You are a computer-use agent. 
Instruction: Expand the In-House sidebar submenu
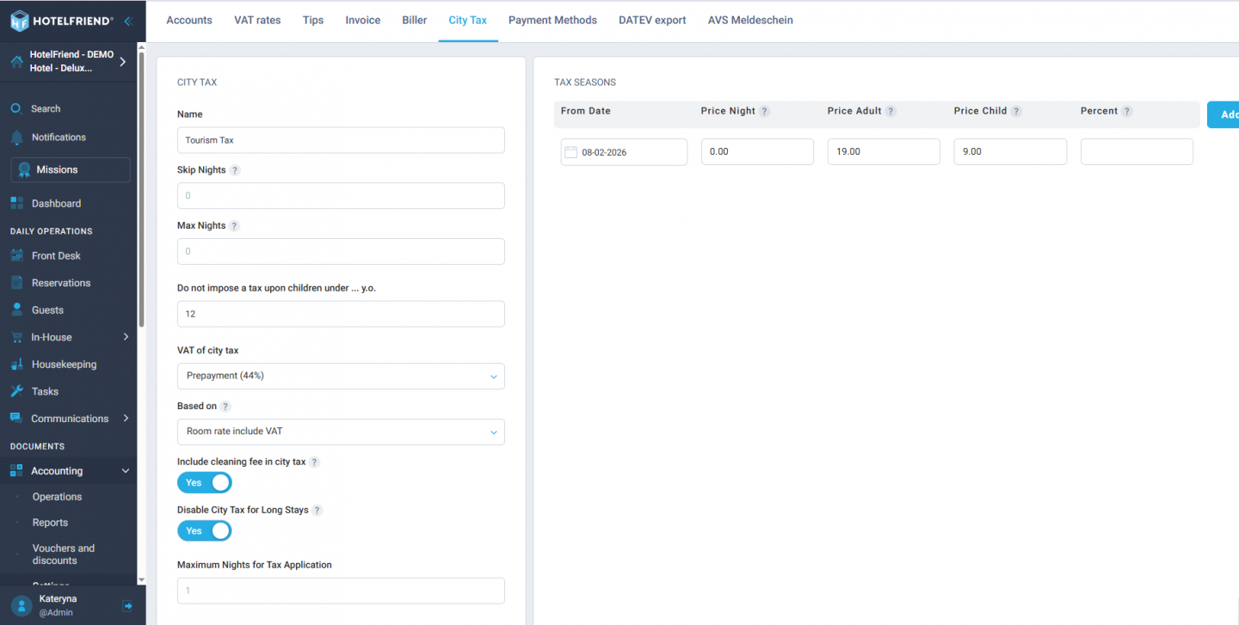point(126,337)
